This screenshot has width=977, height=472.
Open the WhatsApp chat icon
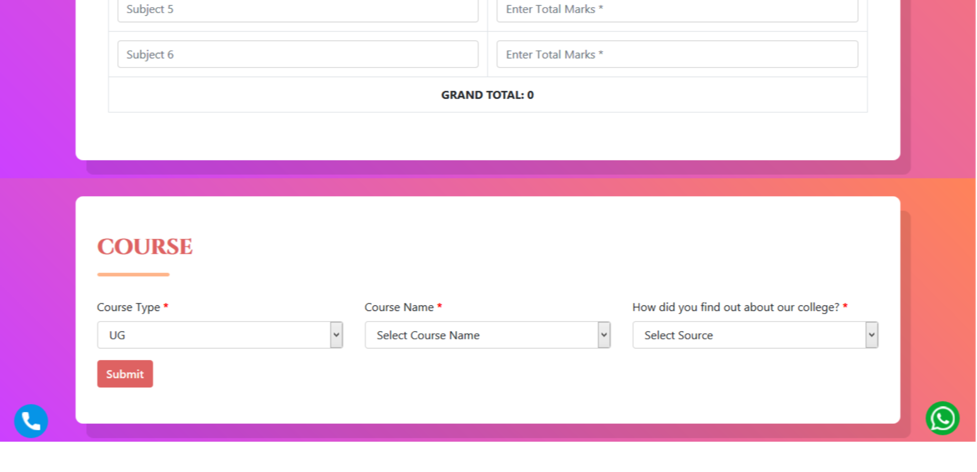click(x=942, y=419)
